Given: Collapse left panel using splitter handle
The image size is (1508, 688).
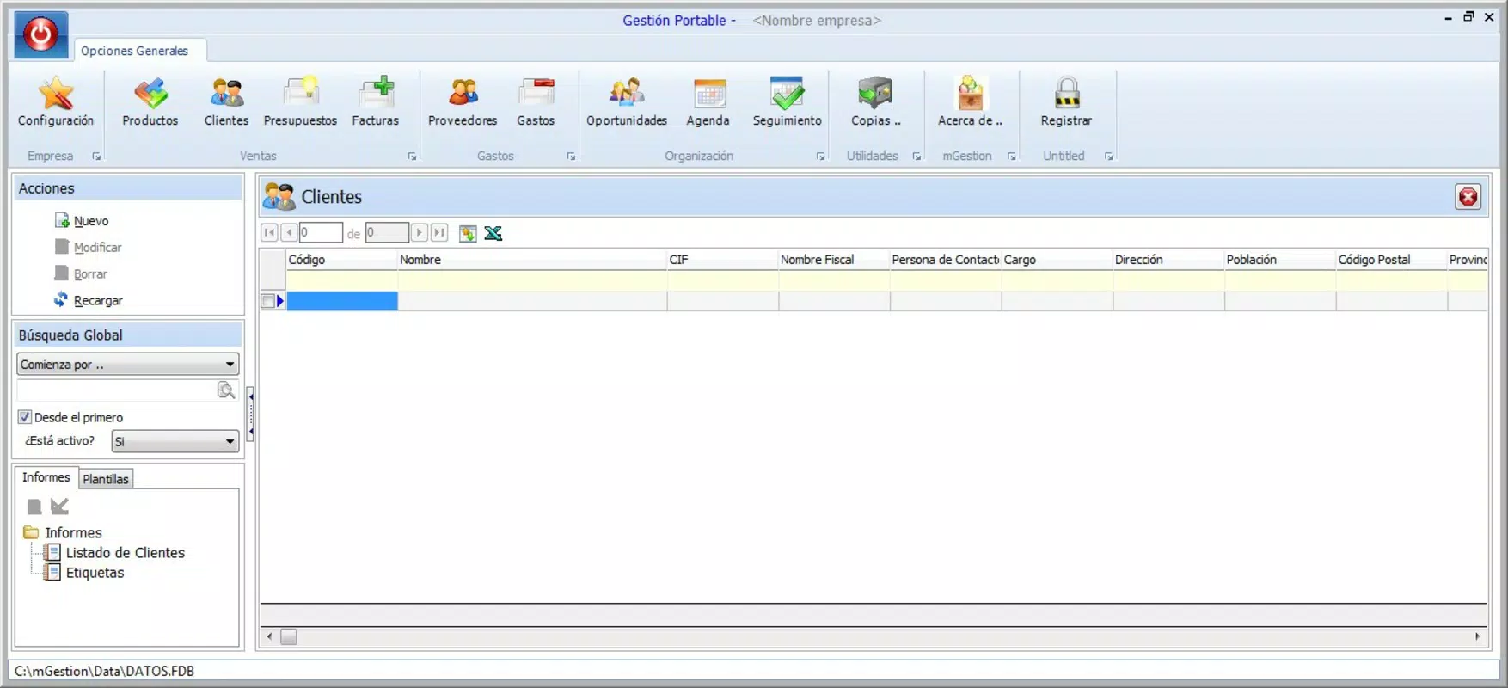Looking at the screenshot, I should pos(250,415).
